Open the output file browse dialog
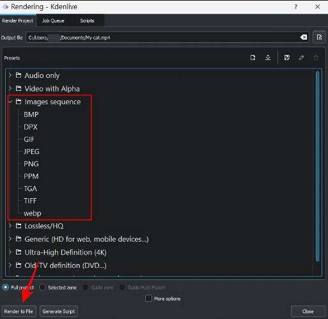 coord(319,37)
